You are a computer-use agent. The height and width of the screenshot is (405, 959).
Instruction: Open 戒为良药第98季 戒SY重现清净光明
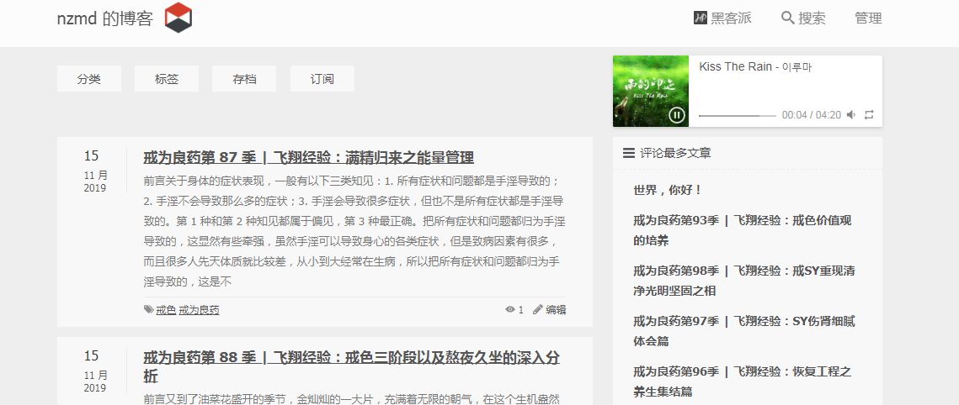(743, 281)
